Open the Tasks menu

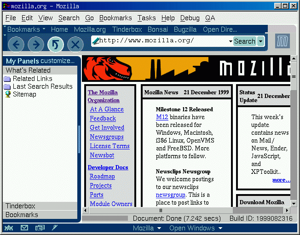(x=147, y=18)
